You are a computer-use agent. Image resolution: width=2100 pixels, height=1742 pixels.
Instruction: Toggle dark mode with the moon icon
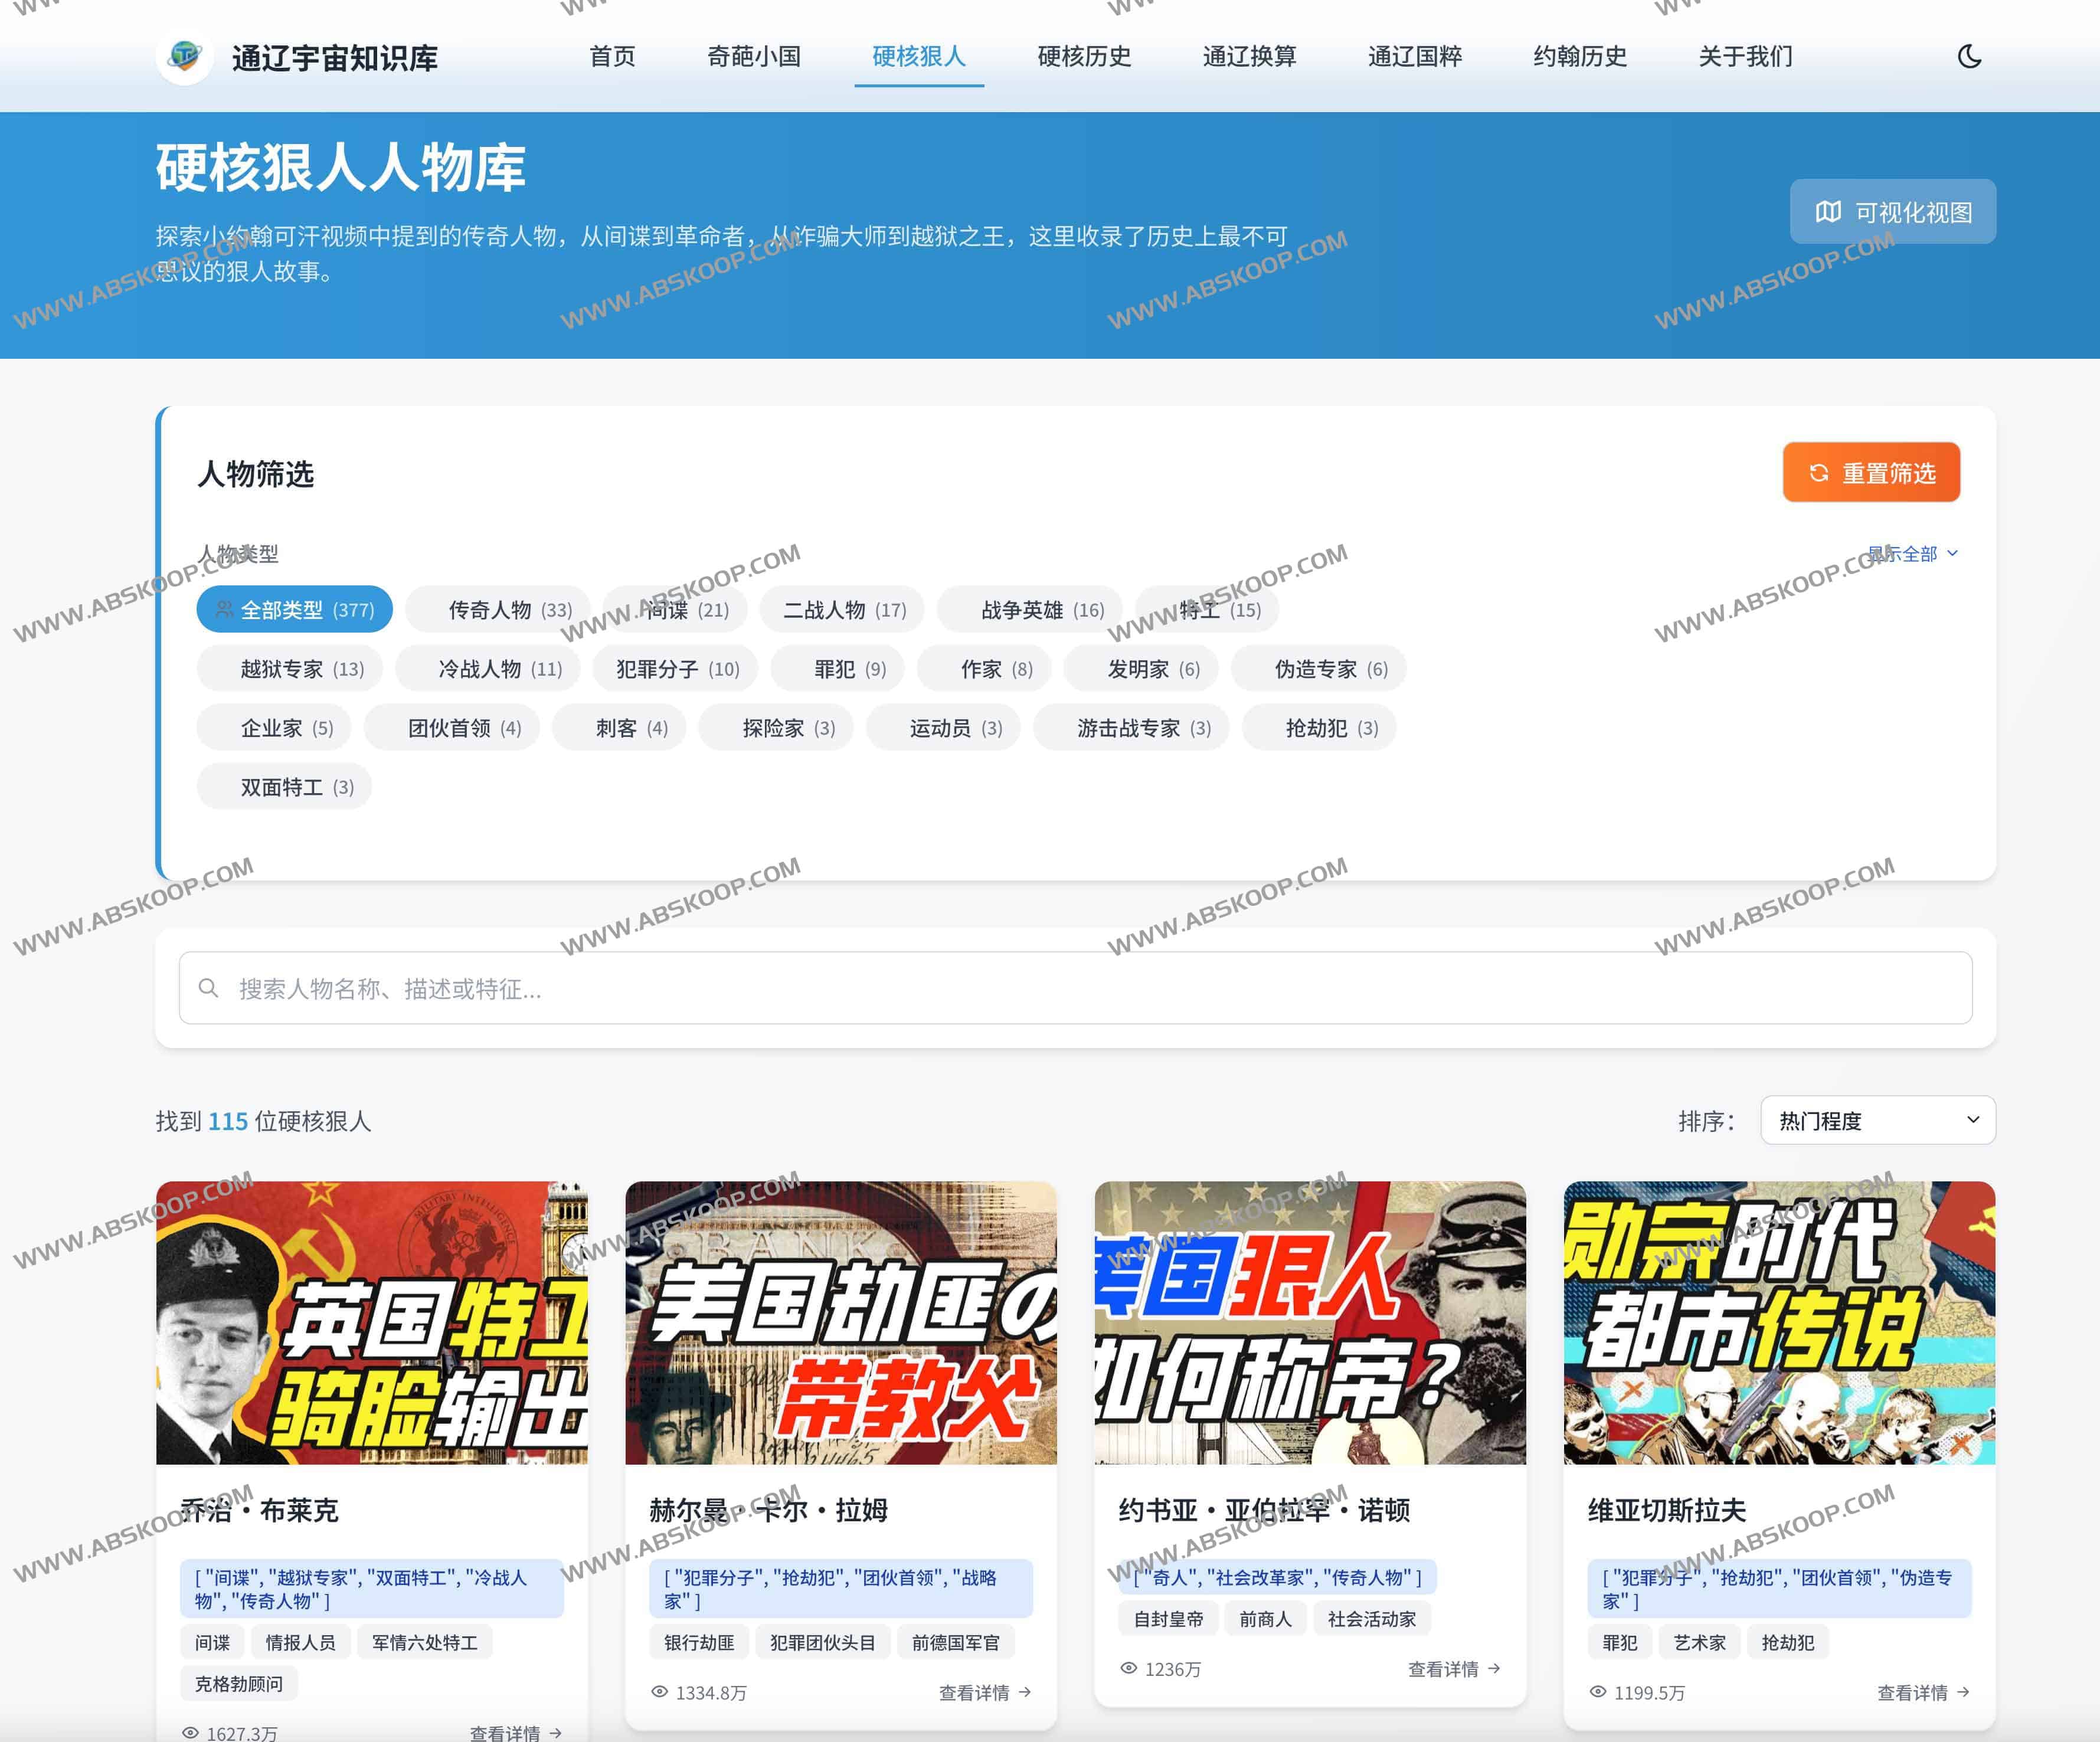click(1969, 57)
